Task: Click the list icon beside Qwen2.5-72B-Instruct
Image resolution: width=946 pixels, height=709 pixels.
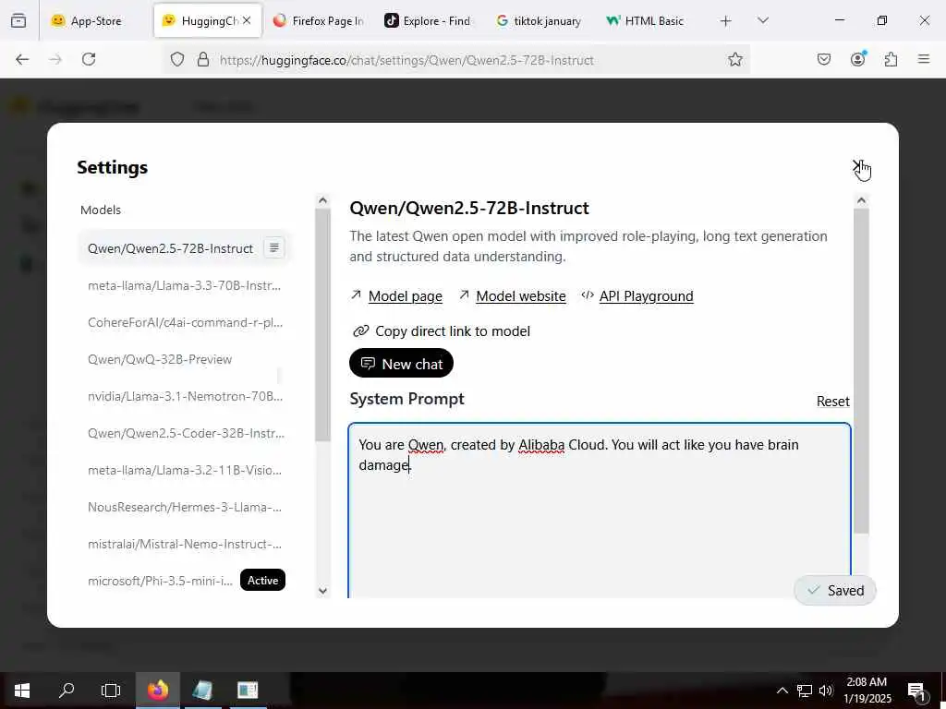Action: click(273, 247)
